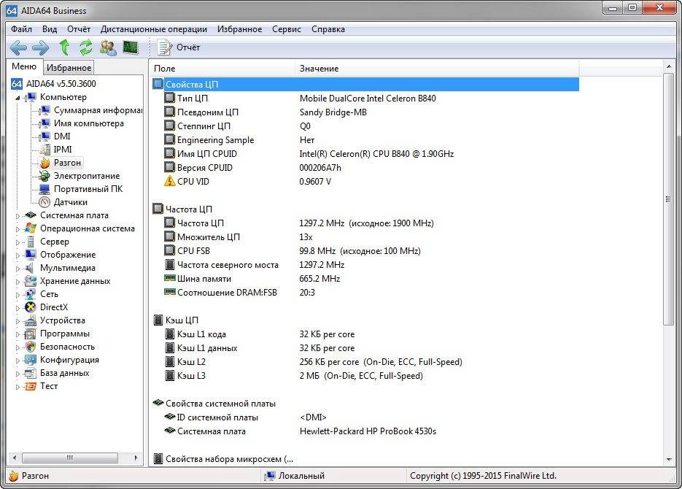
Task: Open the Справка menu
Action: pos(328,29)
